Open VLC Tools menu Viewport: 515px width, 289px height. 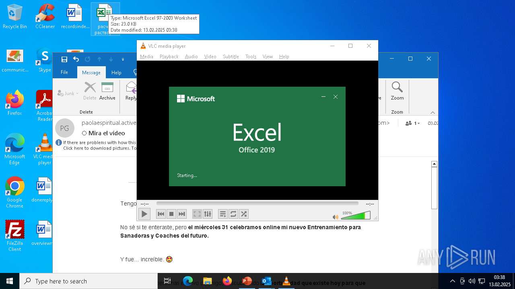[x=251, y=57]
